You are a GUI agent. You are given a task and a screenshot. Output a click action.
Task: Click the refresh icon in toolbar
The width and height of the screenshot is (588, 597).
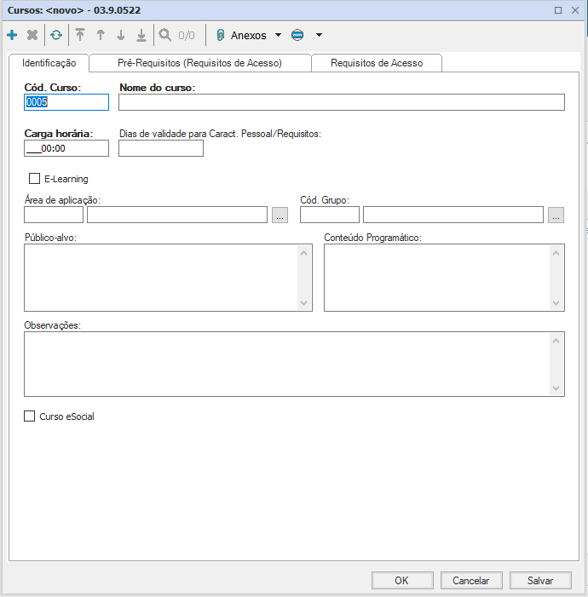(56, 36)
